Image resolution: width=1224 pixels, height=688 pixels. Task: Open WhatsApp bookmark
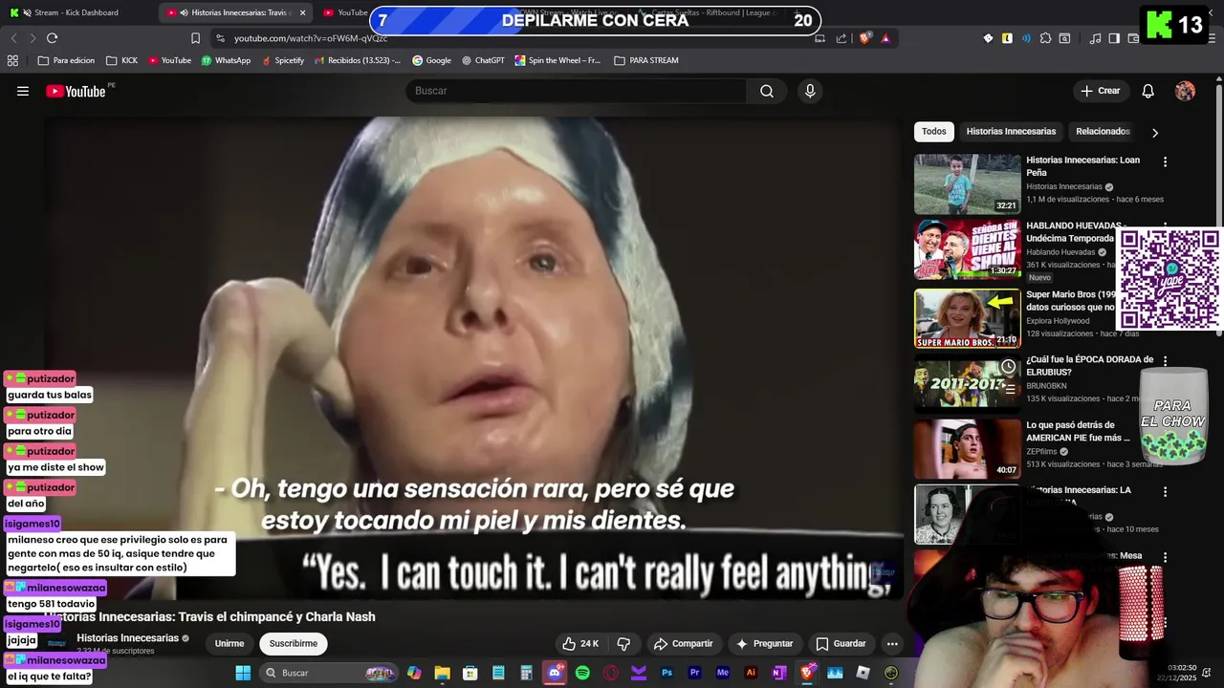point(226,60)
